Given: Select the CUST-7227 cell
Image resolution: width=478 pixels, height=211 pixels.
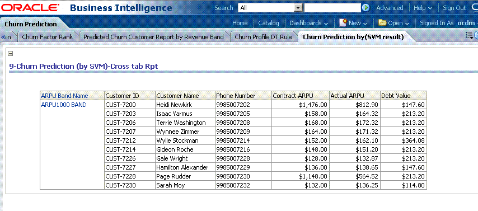Looking at the screenshot, I should point(129,167).
